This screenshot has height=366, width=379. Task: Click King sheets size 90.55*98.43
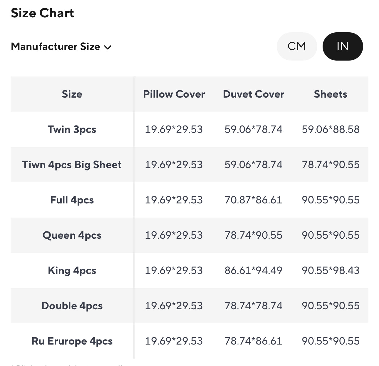coord(331,270)
